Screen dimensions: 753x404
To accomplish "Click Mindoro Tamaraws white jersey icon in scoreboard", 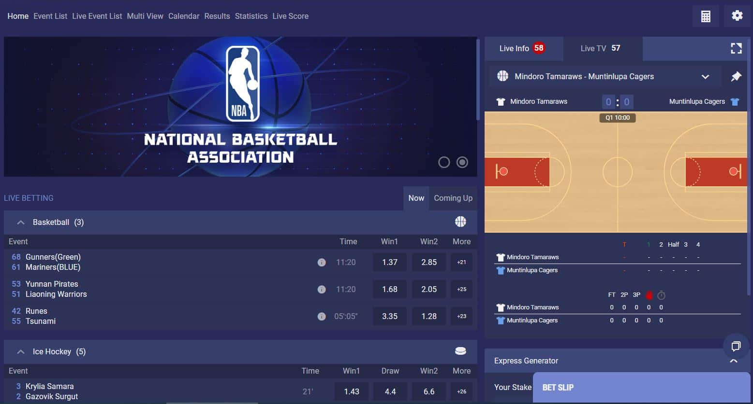I will click(501, 101).
